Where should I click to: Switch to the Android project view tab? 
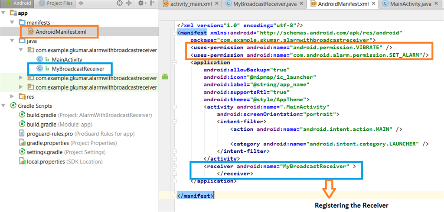17,3
